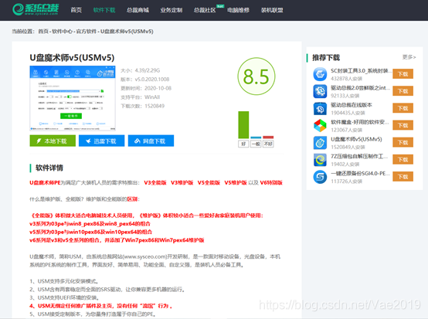Click the 系统总裁 site logo
Screen dimensions: 428x319
[36, 9]
